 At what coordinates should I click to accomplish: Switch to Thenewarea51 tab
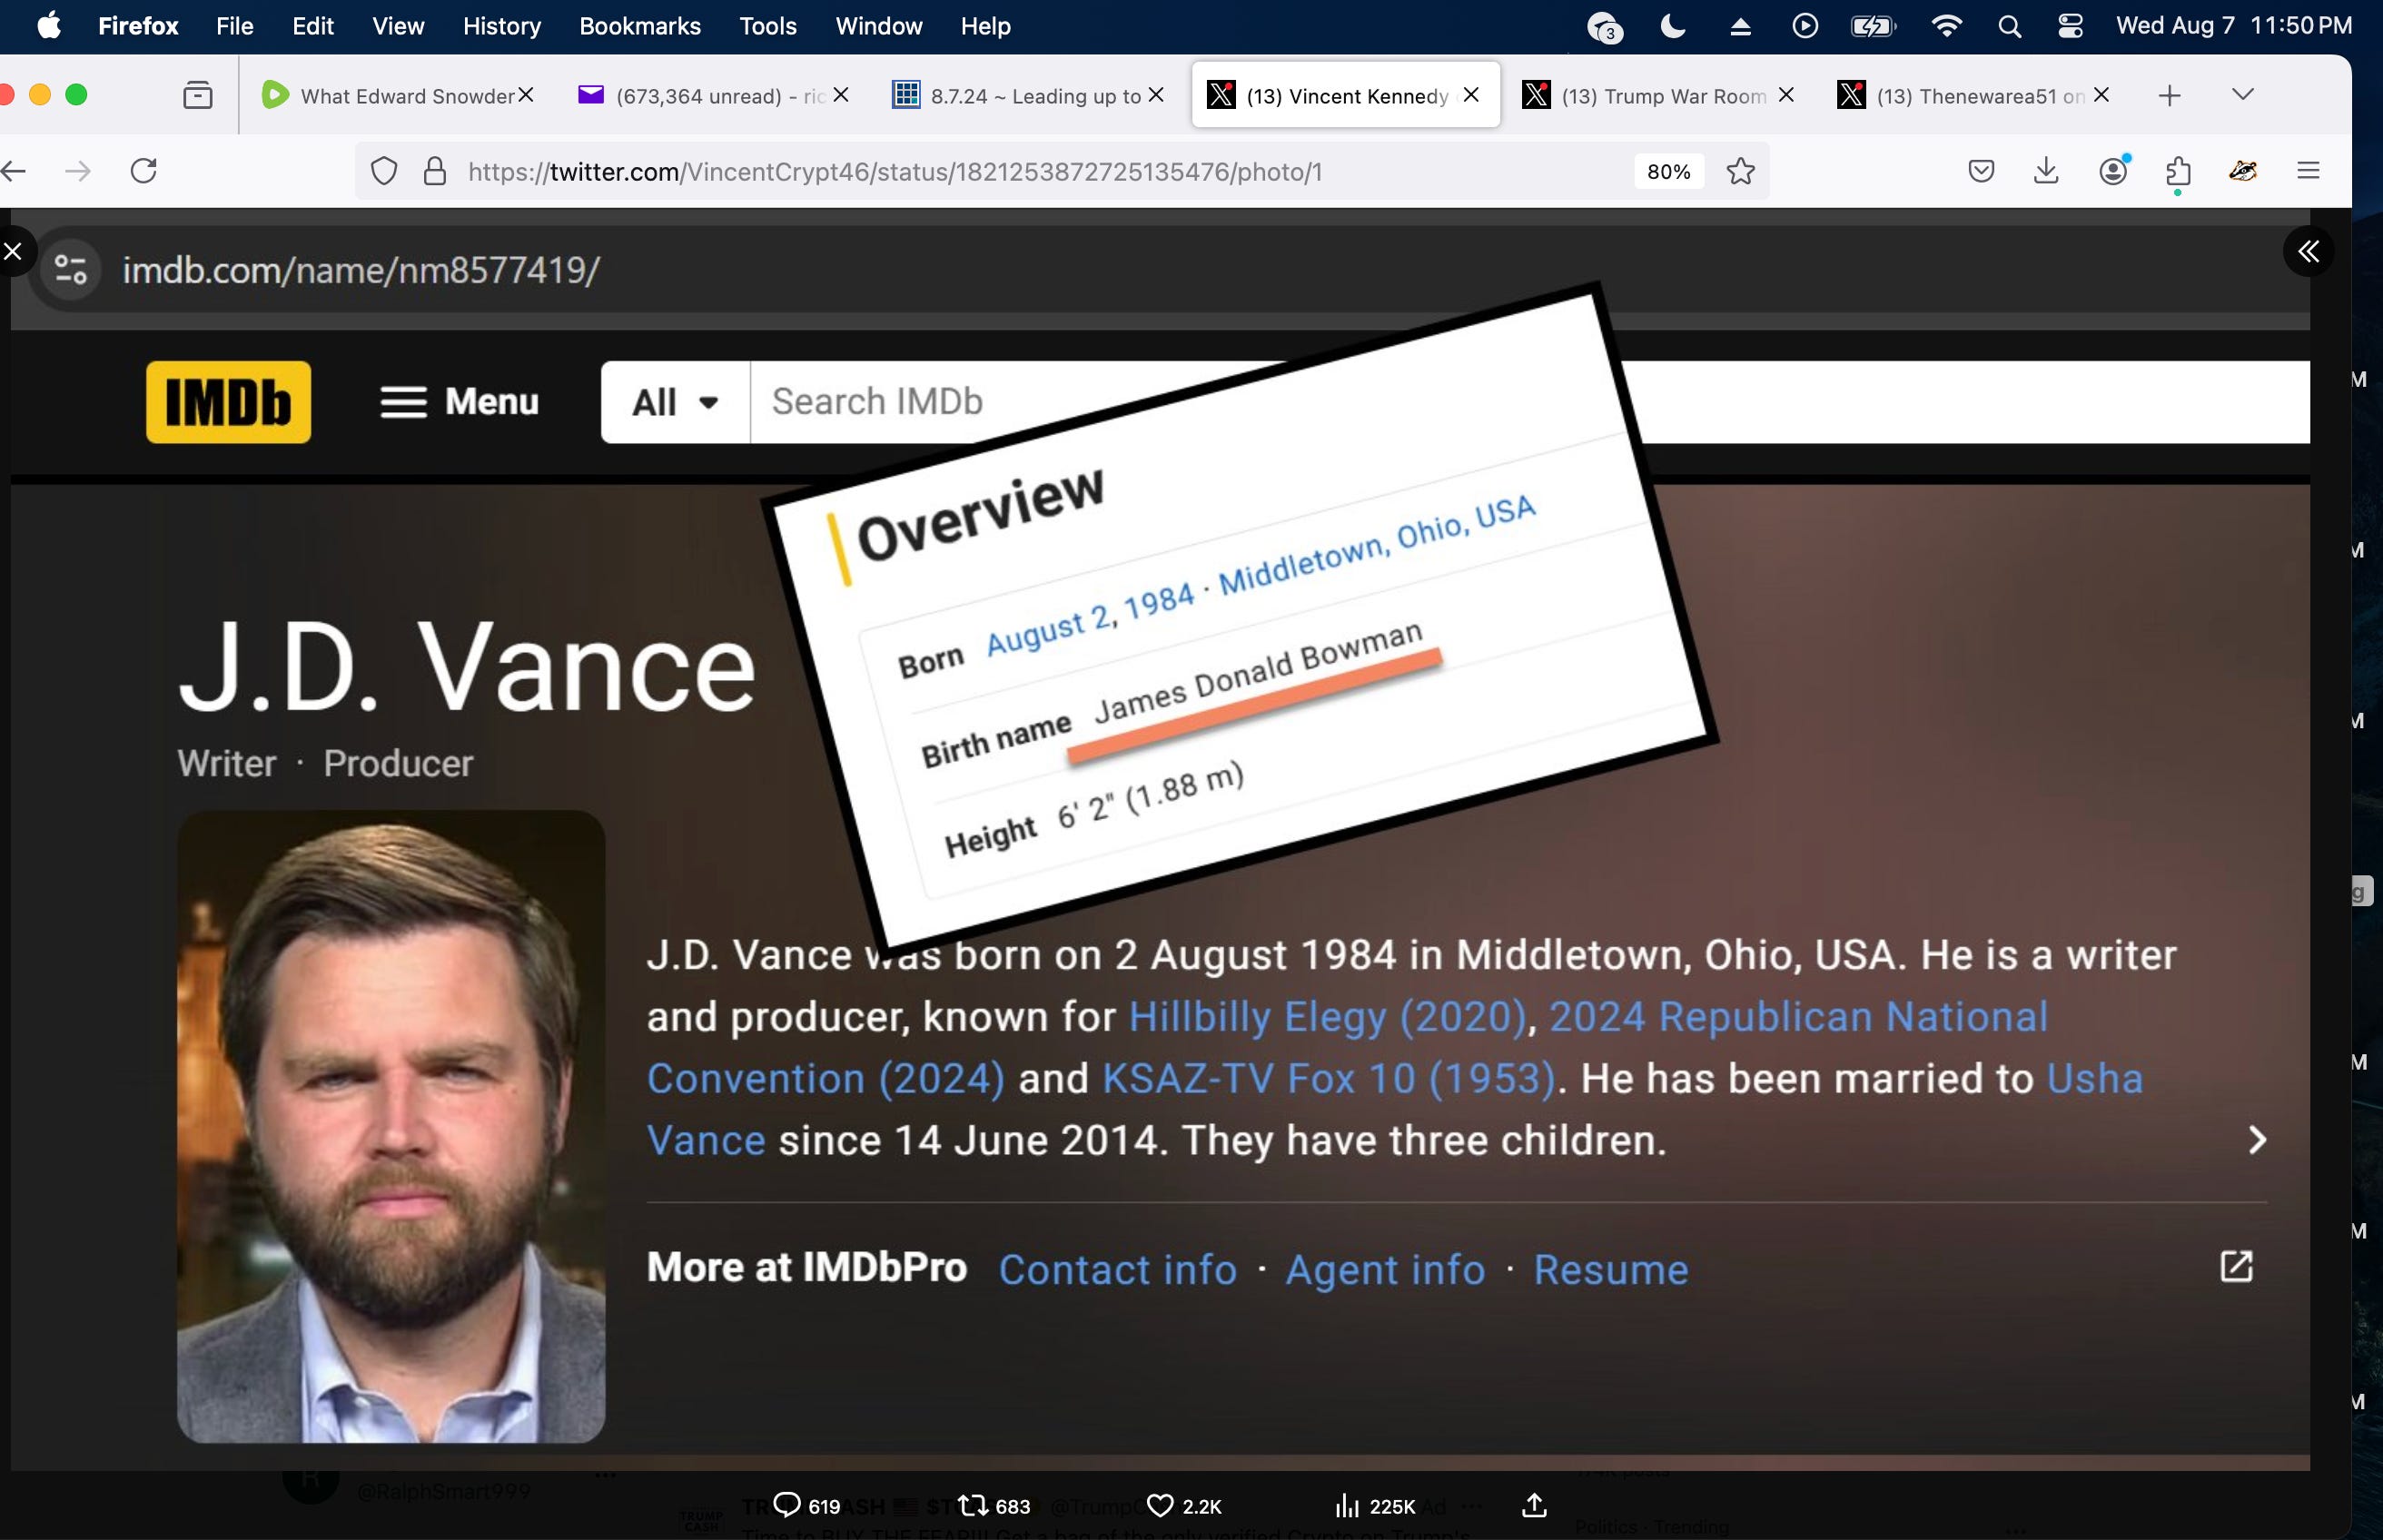pyautogui.click(x=1974, y=96)
